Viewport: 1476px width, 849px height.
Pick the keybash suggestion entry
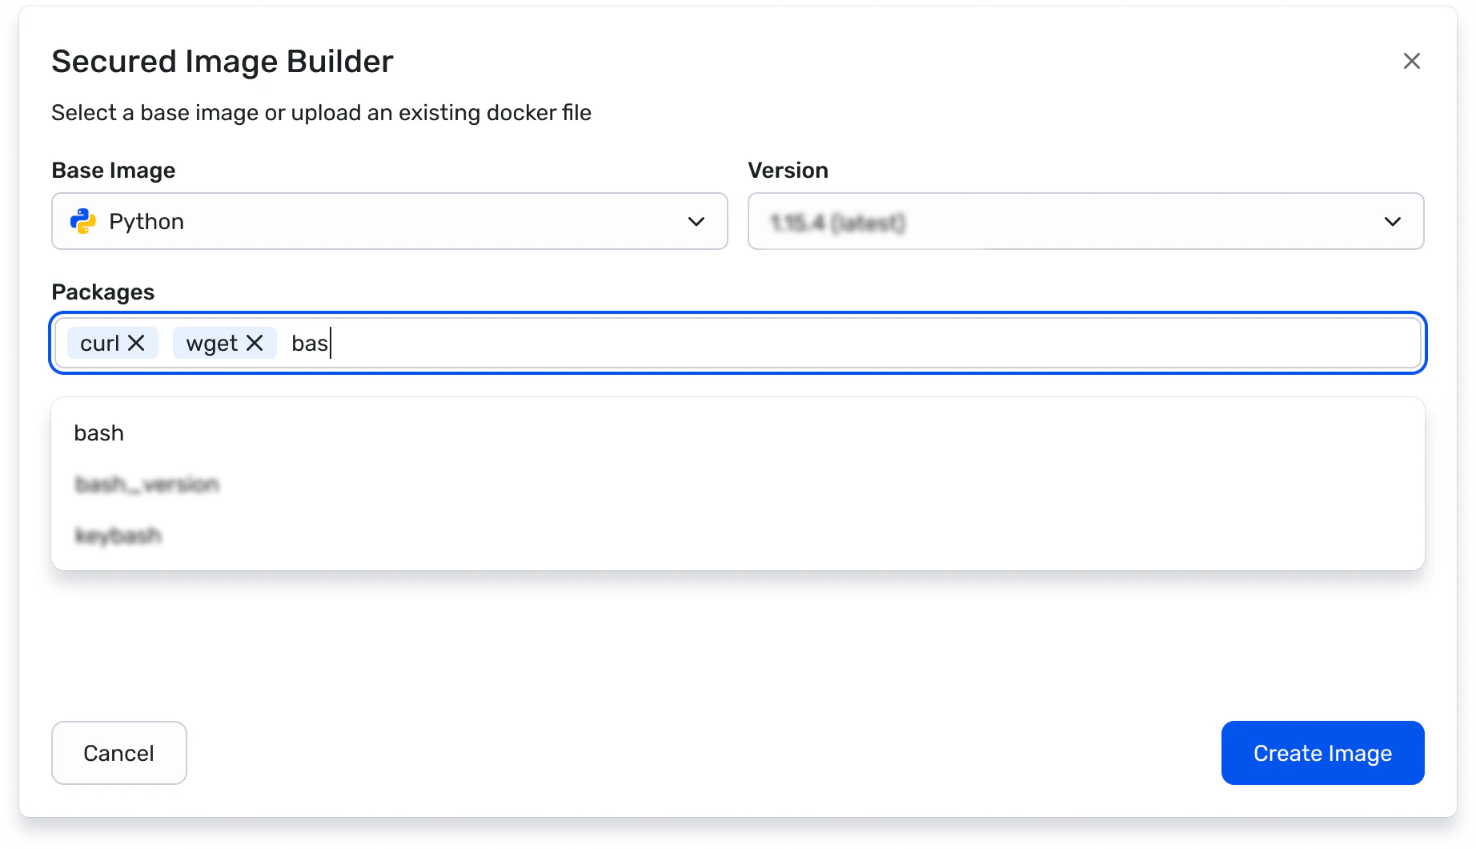(x=118, y=535)
